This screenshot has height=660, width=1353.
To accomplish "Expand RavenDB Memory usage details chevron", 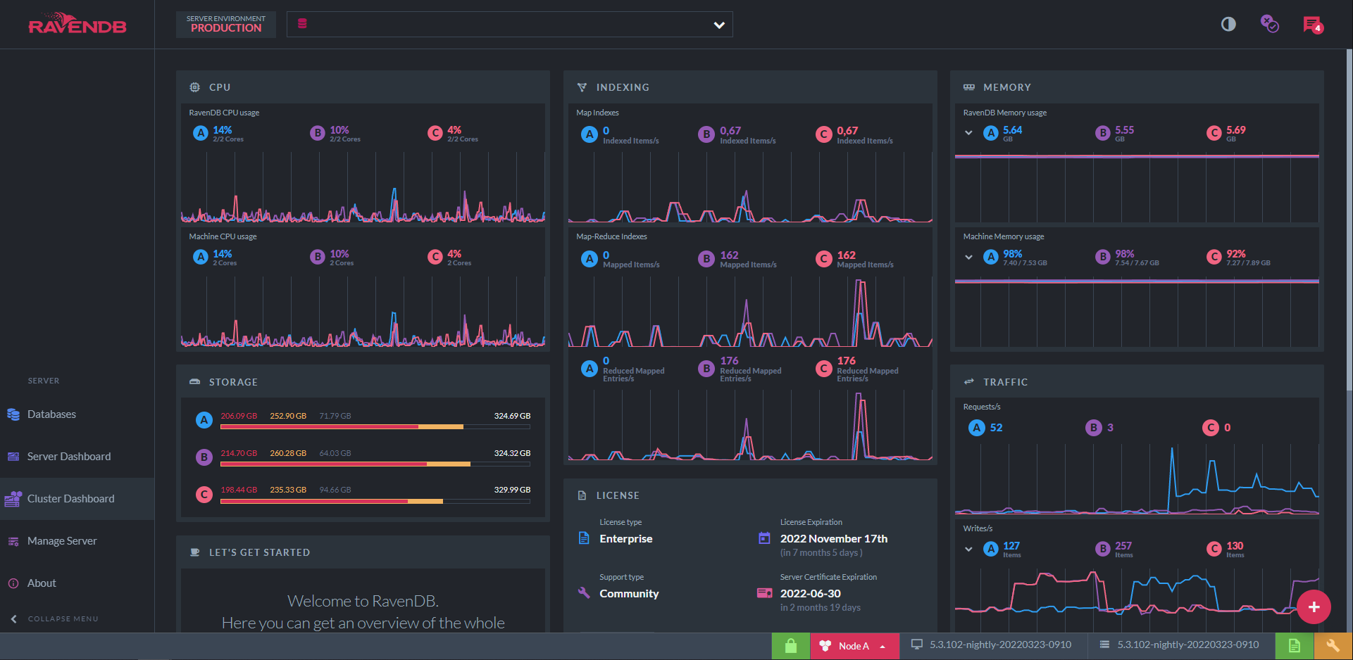I will pos(968,133).
